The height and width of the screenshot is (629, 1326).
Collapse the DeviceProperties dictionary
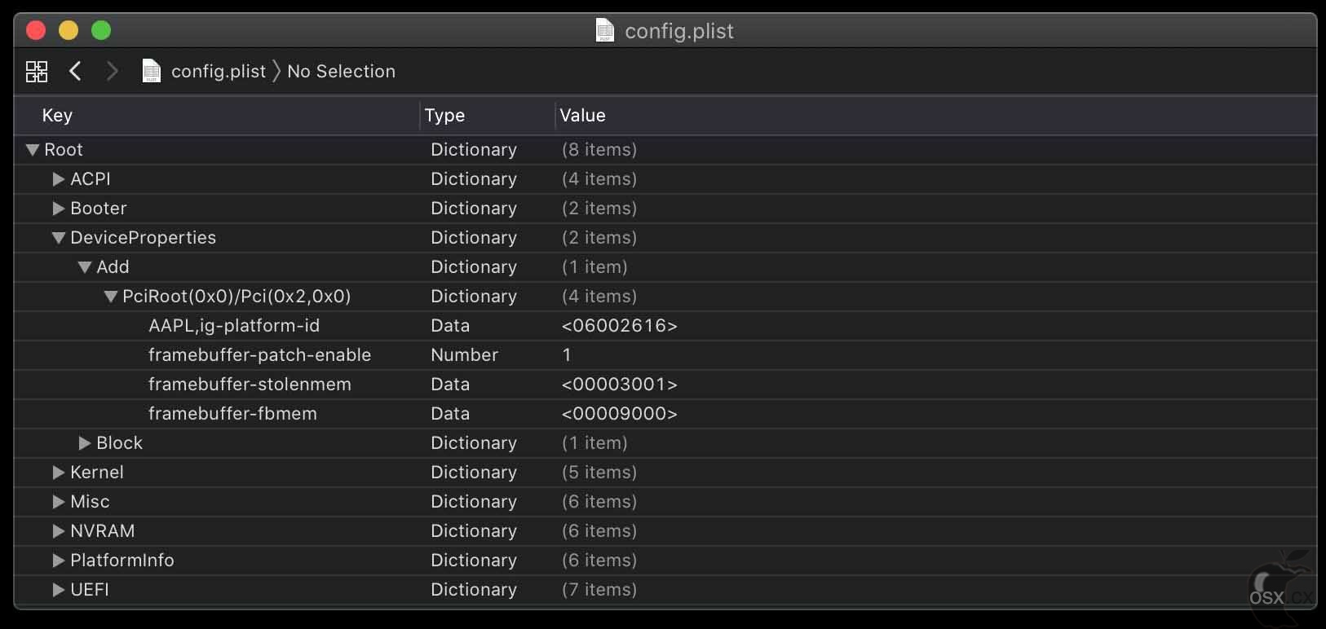click(59, 238)
